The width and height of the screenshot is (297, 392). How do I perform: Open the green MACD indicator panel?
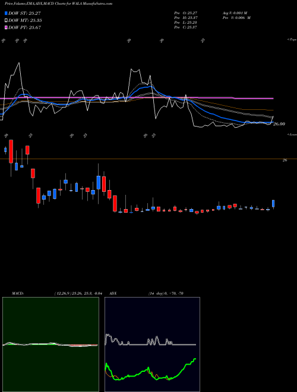click(50, 344)
